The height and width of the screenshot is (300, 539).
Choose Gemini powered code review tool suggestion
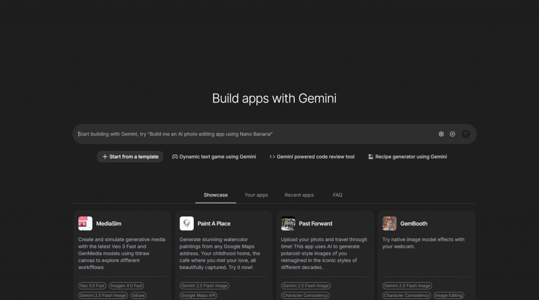[312, 157]
